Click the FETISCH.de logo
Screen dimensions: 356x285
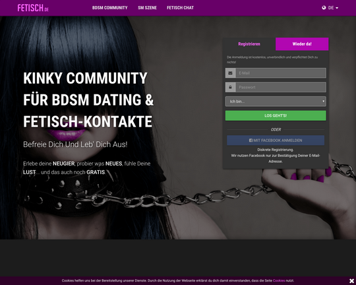[x=33, y=8]
